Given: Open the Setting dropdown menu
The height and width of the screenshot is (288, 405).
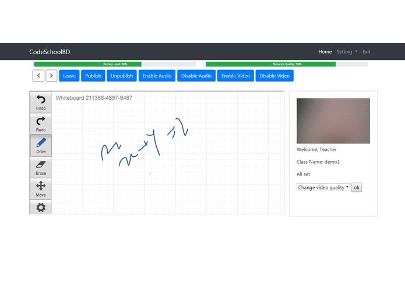Looking at the screenshot, I should (347, 52).
